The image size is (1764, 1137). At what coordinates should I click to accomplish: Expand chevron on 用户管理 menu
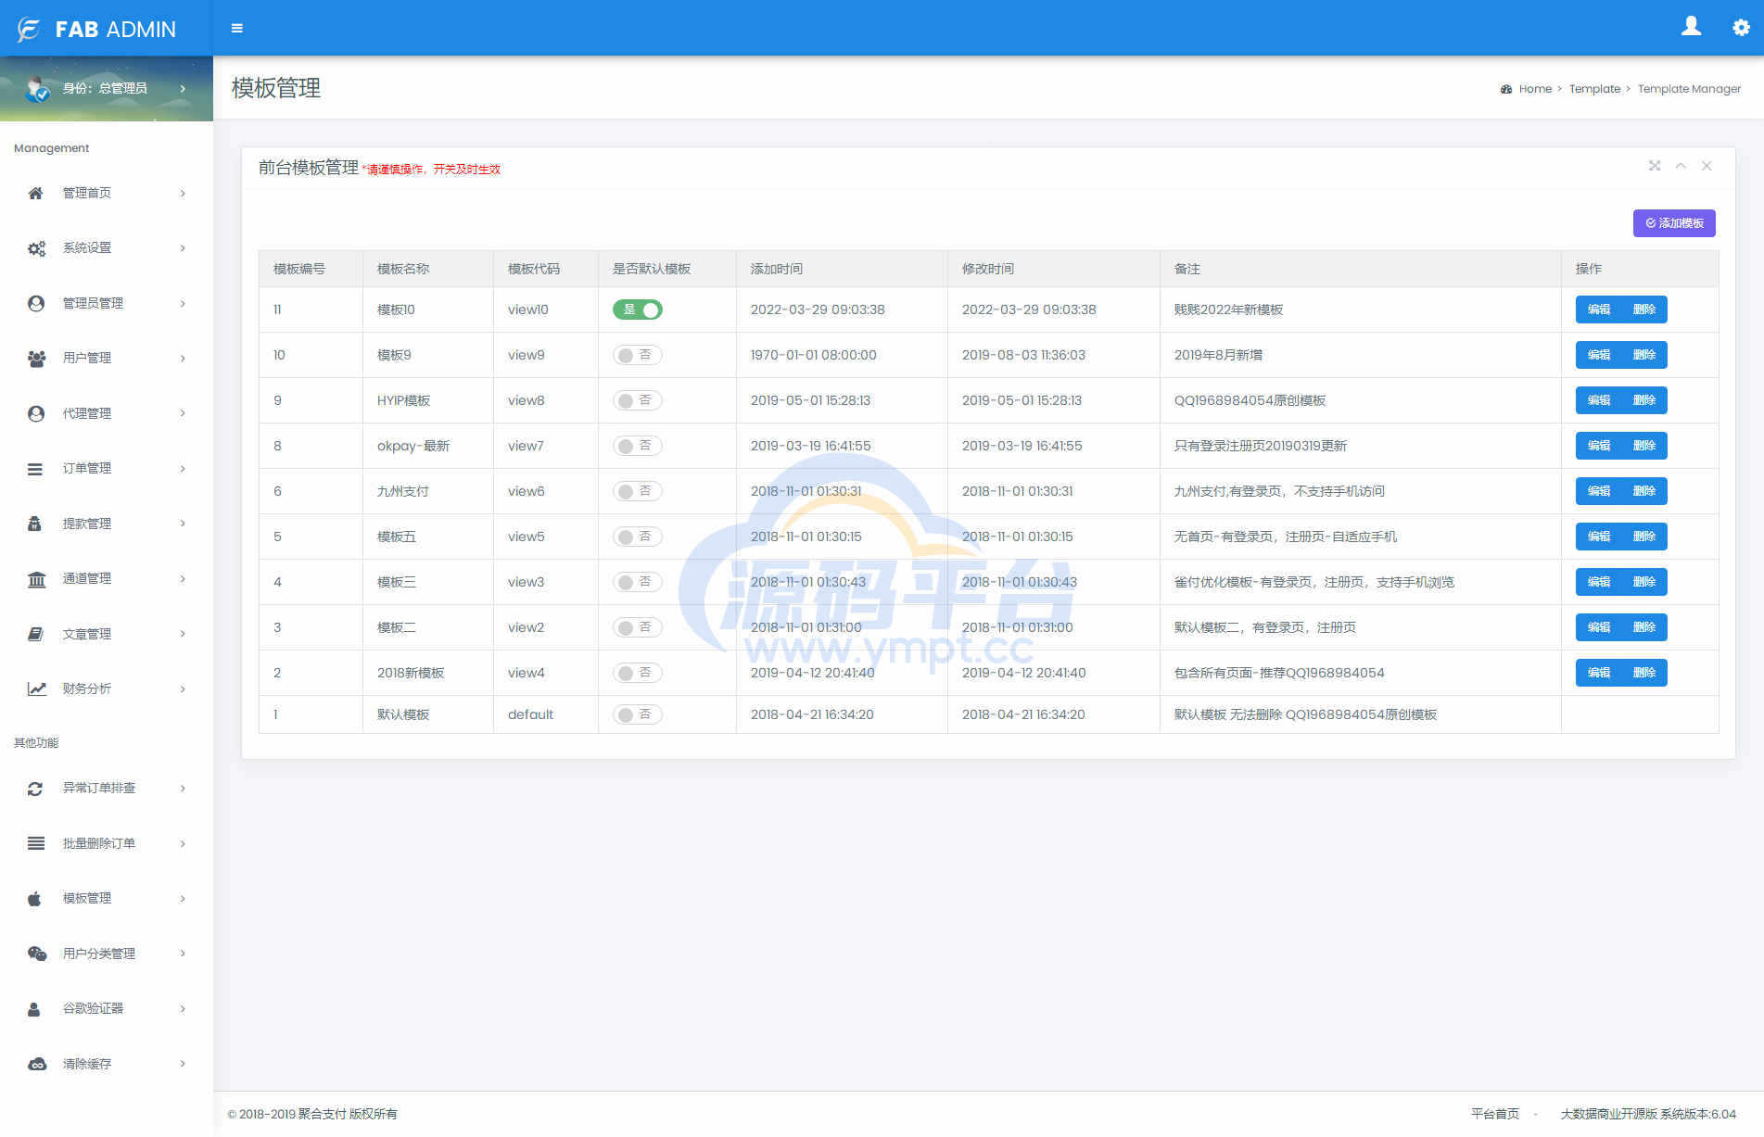(x=183, y=359)
